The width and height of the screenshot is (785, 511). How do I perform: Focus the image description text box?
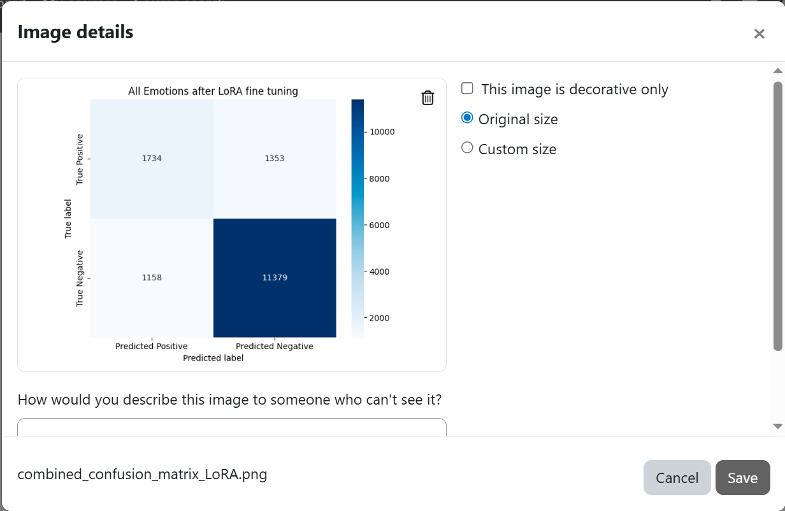[x=232, y=427]
